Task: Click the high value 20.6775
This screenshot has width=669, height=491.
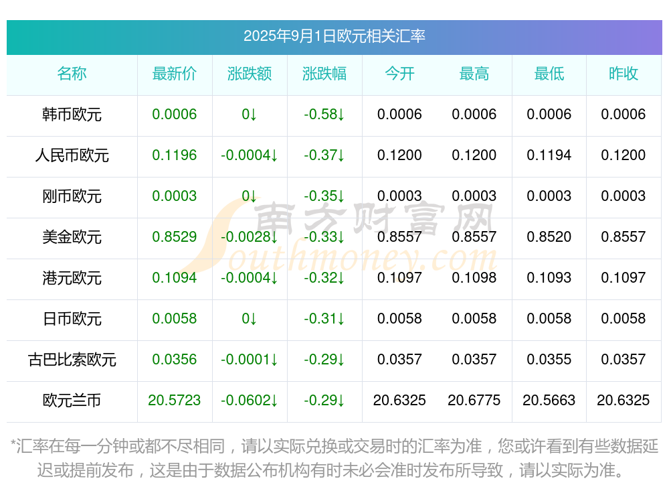Action: point(474,401)
